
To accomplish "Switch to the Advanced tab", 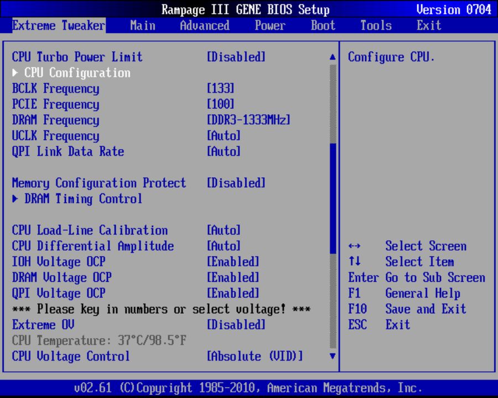I will [205, 25].
